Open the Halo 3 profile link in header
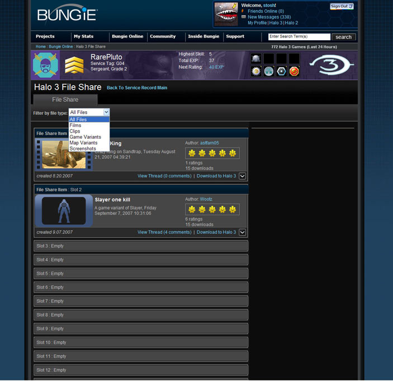The image size is (393, 381). [276, 23]
